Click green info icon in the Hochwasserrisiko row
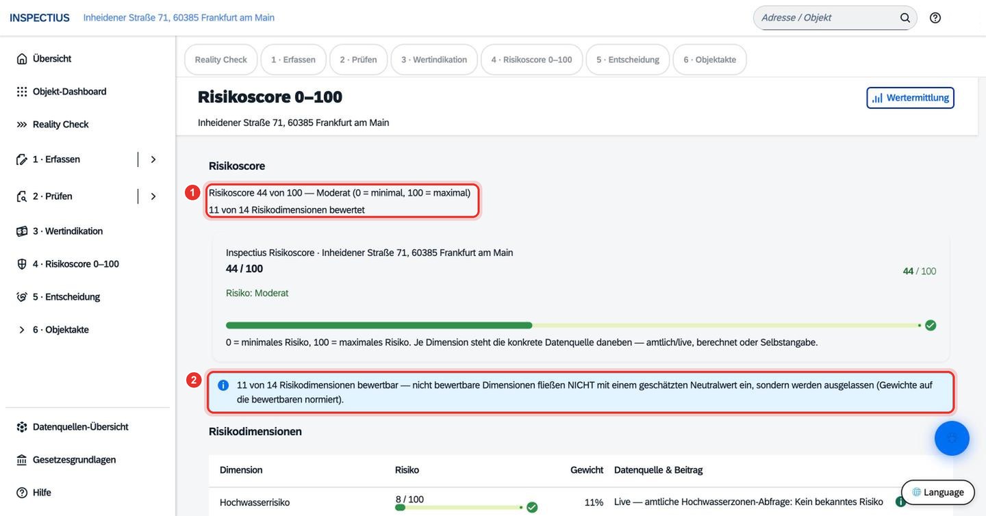This screenshot has width=986, height=516. point(900,502)
